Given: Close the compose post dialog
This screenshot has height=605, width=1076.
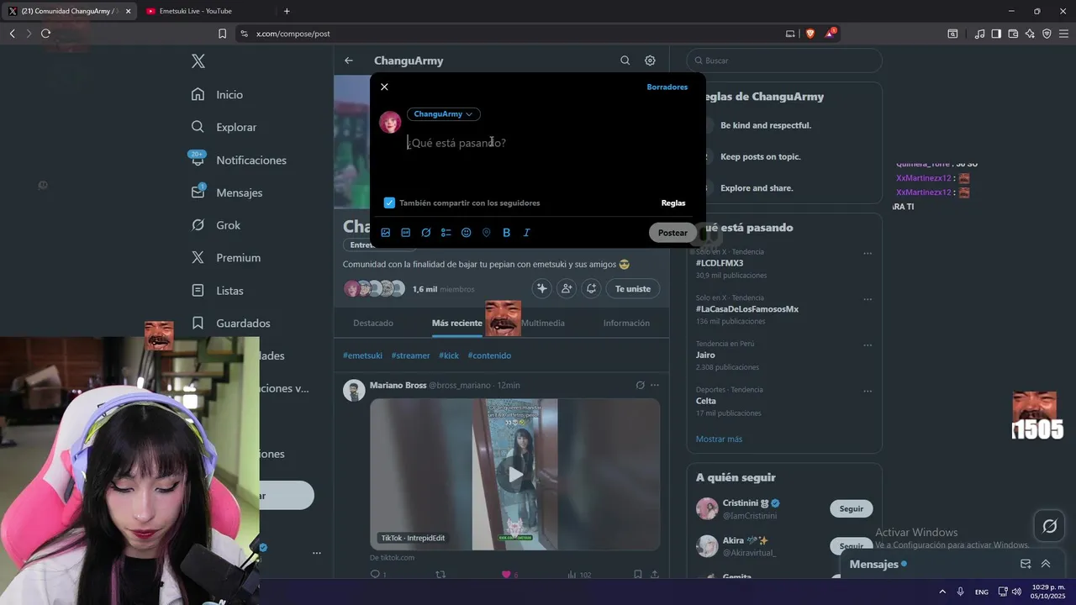Looking at the screenshot, I should tap(384, 87).
